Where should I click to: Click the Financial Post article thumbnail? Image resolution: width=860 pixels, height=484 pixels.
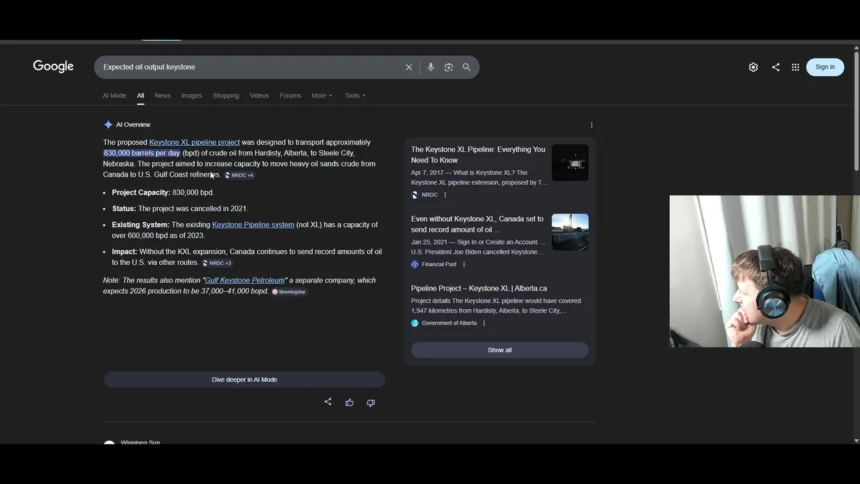pyautogui.click(x=570, y=232)
